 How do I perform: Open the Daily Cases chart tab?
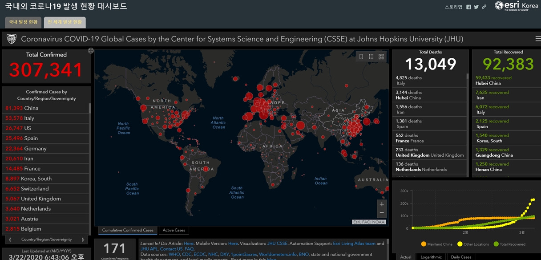[x=461, y=257]
